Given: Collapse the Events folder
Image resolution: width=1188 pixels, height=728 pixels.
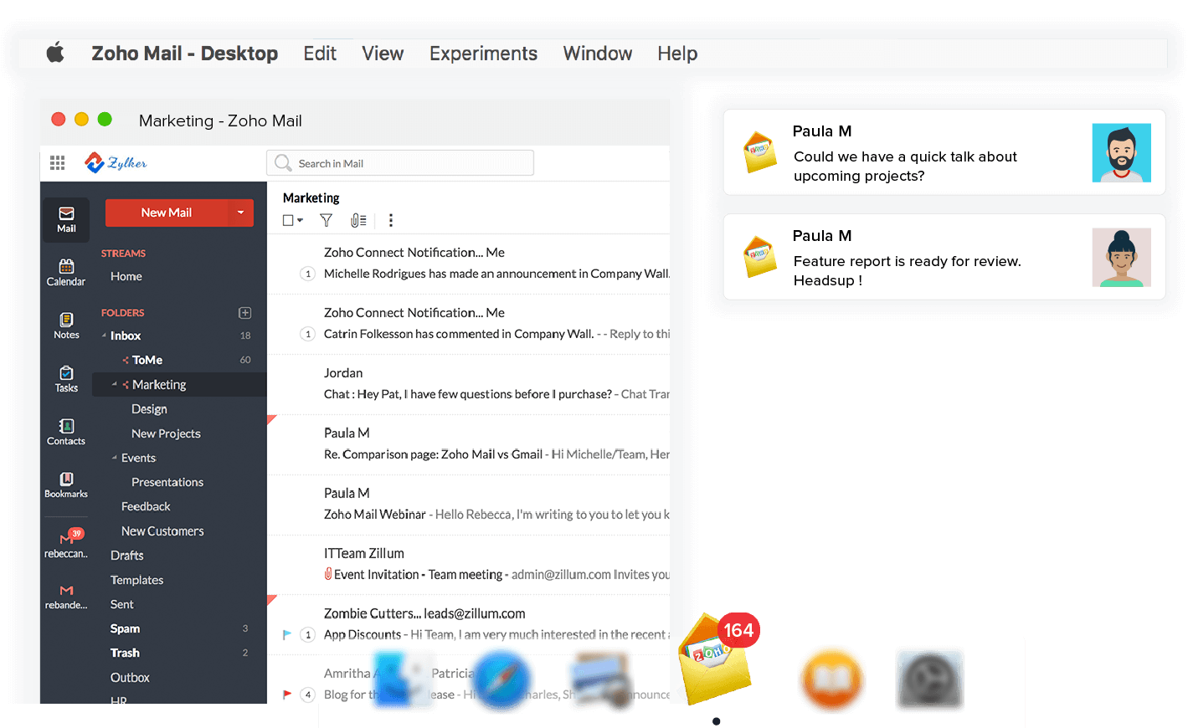Looking at the screenshot, I should point(115,458).
